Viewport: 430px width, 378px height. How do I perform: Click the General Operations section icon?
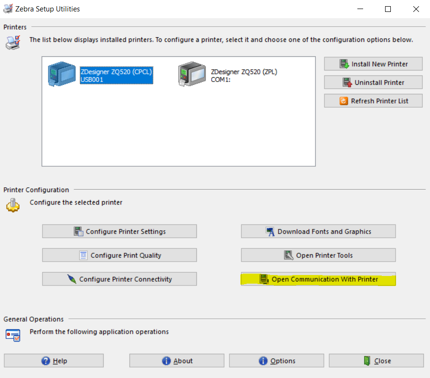click(12, 335)
